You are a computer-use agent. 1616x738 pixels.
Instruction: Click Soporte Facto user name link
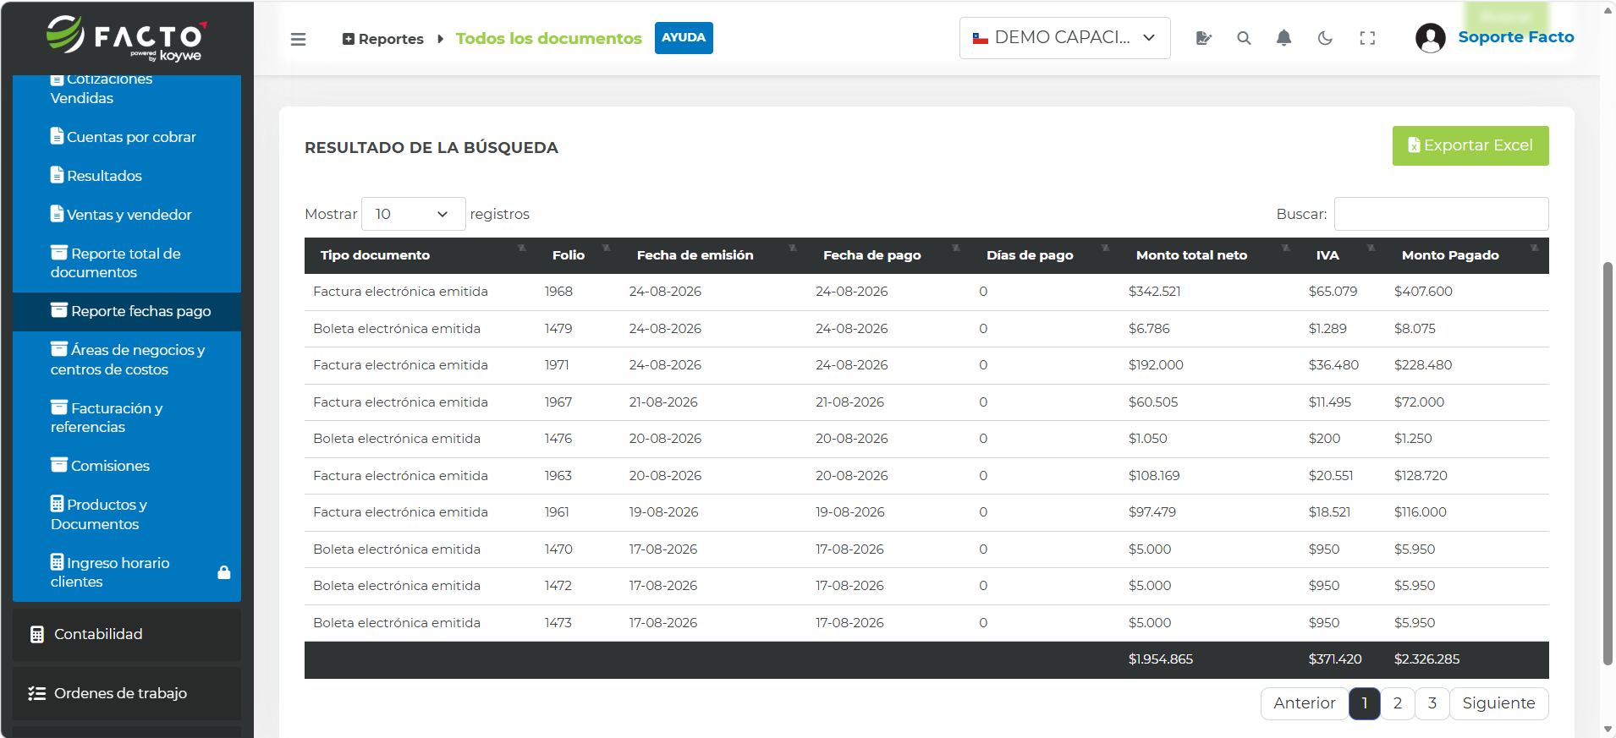pos(1516,37)
